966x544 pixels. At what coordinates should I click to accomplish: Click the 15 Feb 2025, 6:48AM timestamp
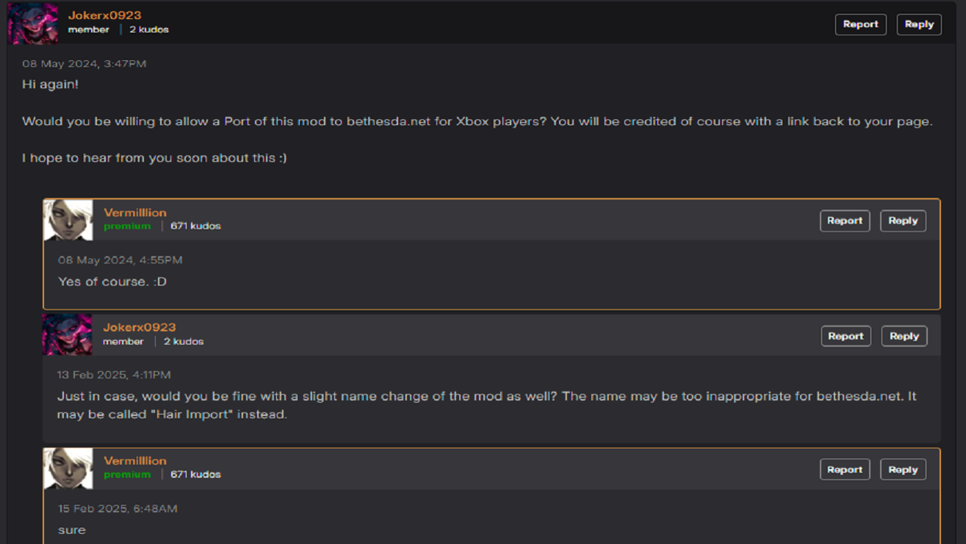tap(118, 509)
